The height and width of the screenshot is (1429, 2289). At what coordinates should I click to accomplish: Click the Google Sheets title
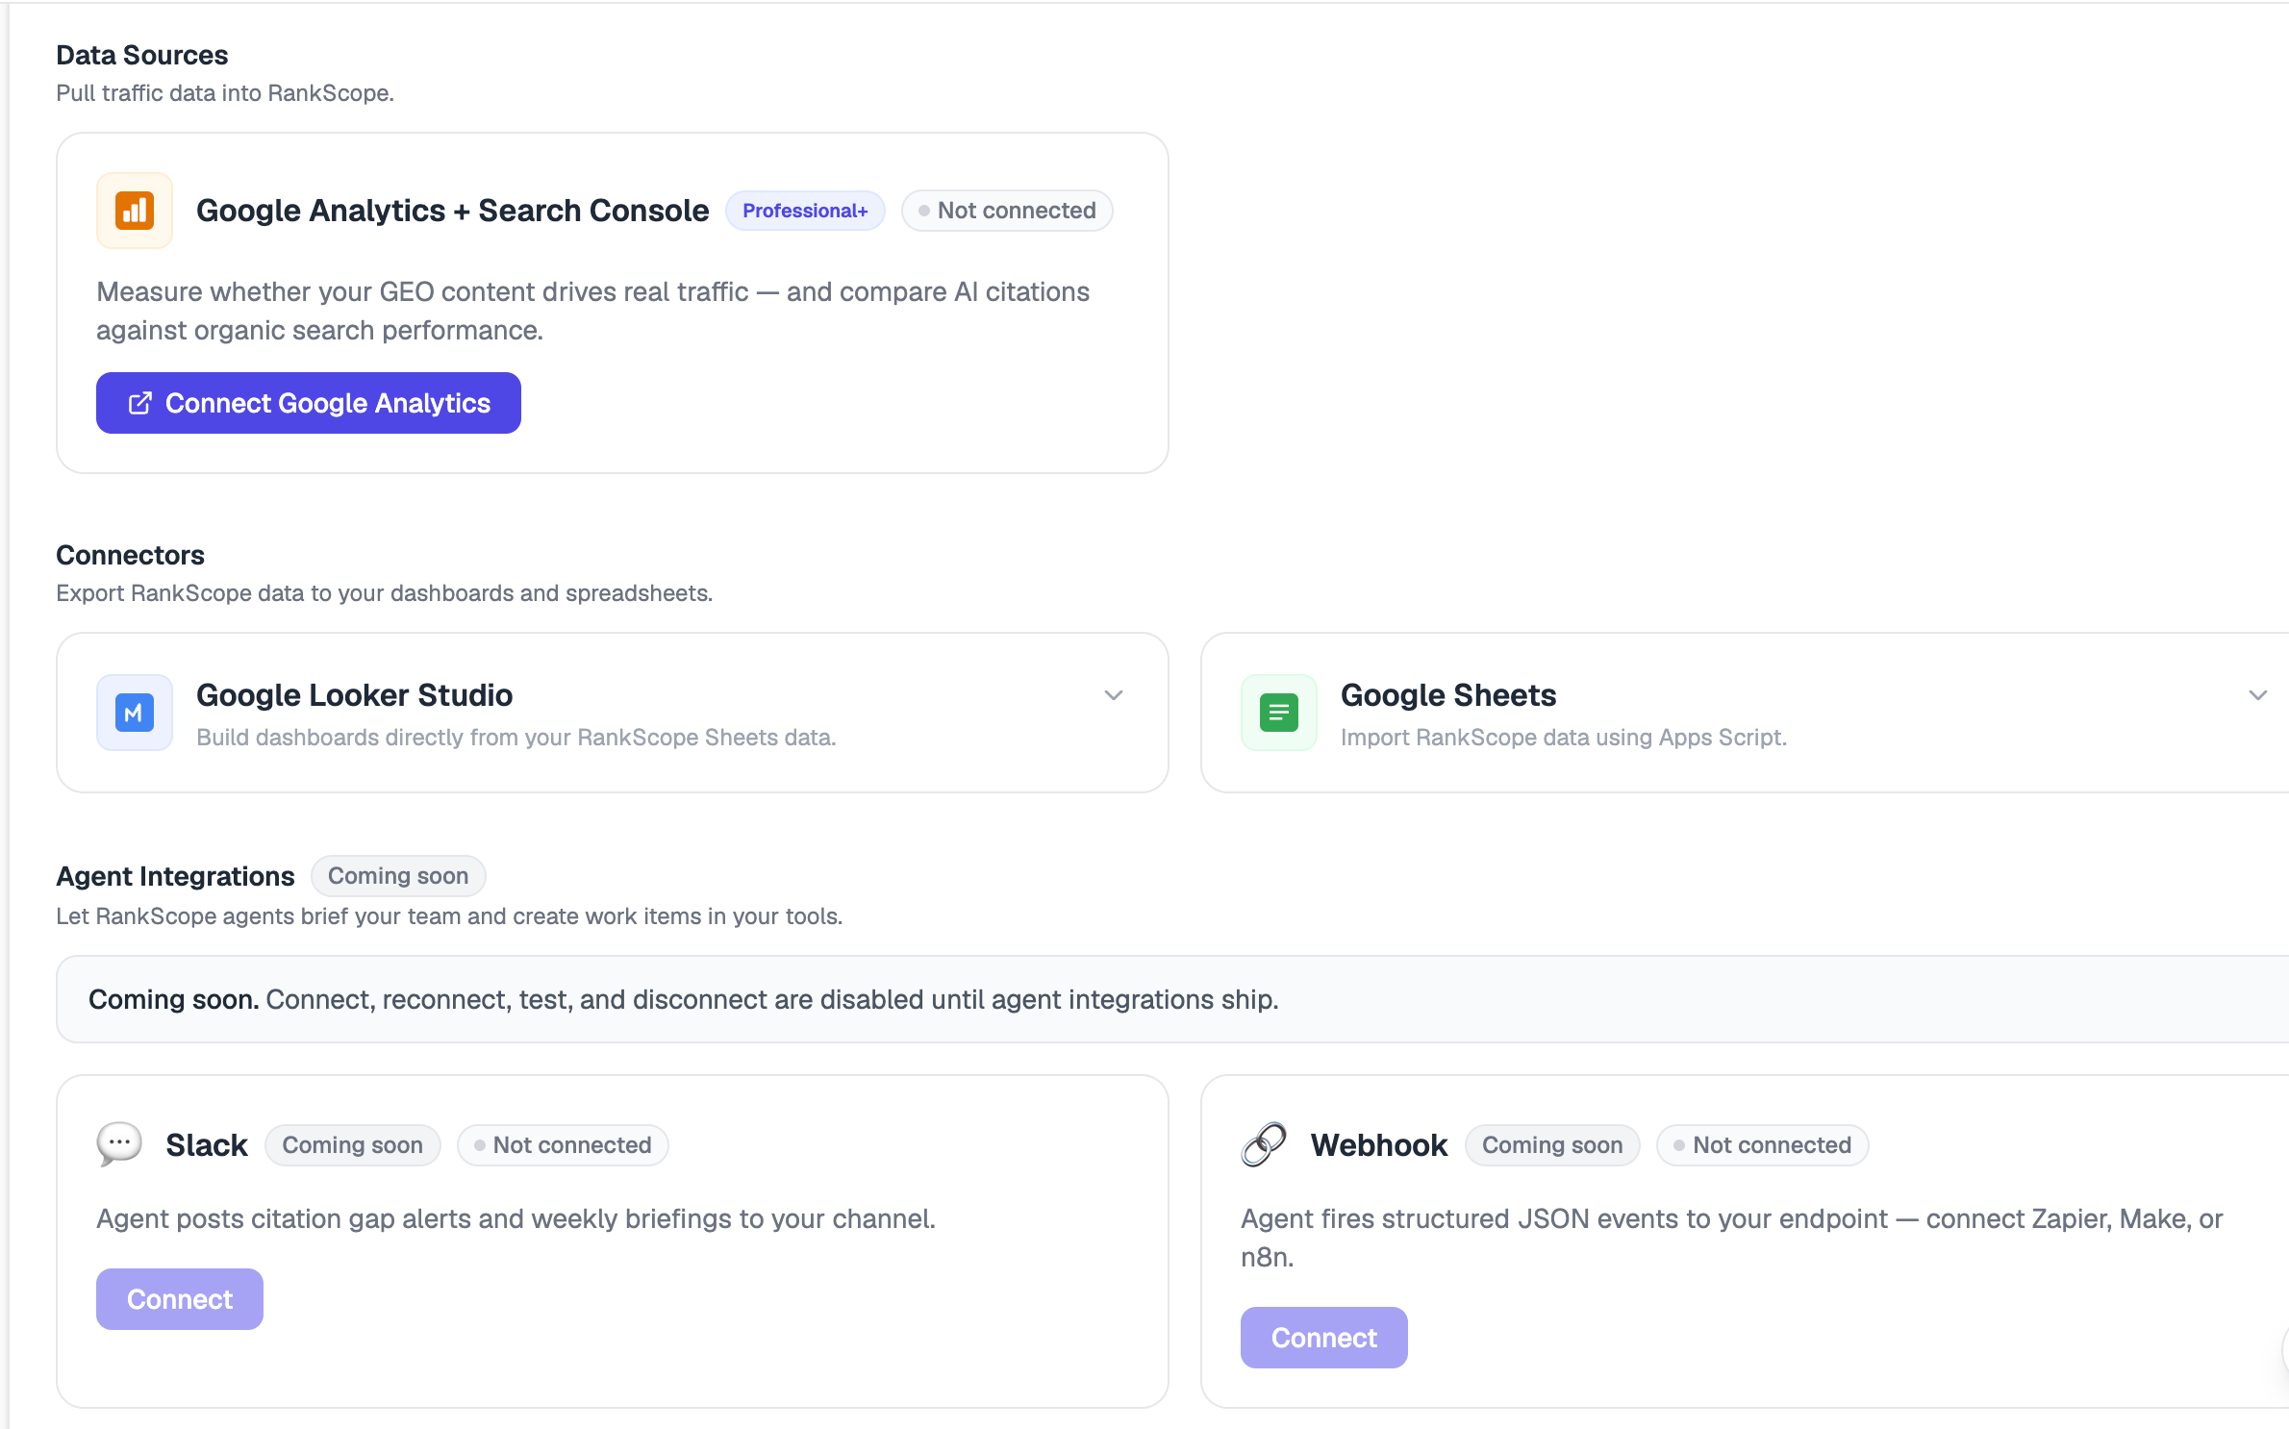click(1448, 695)
